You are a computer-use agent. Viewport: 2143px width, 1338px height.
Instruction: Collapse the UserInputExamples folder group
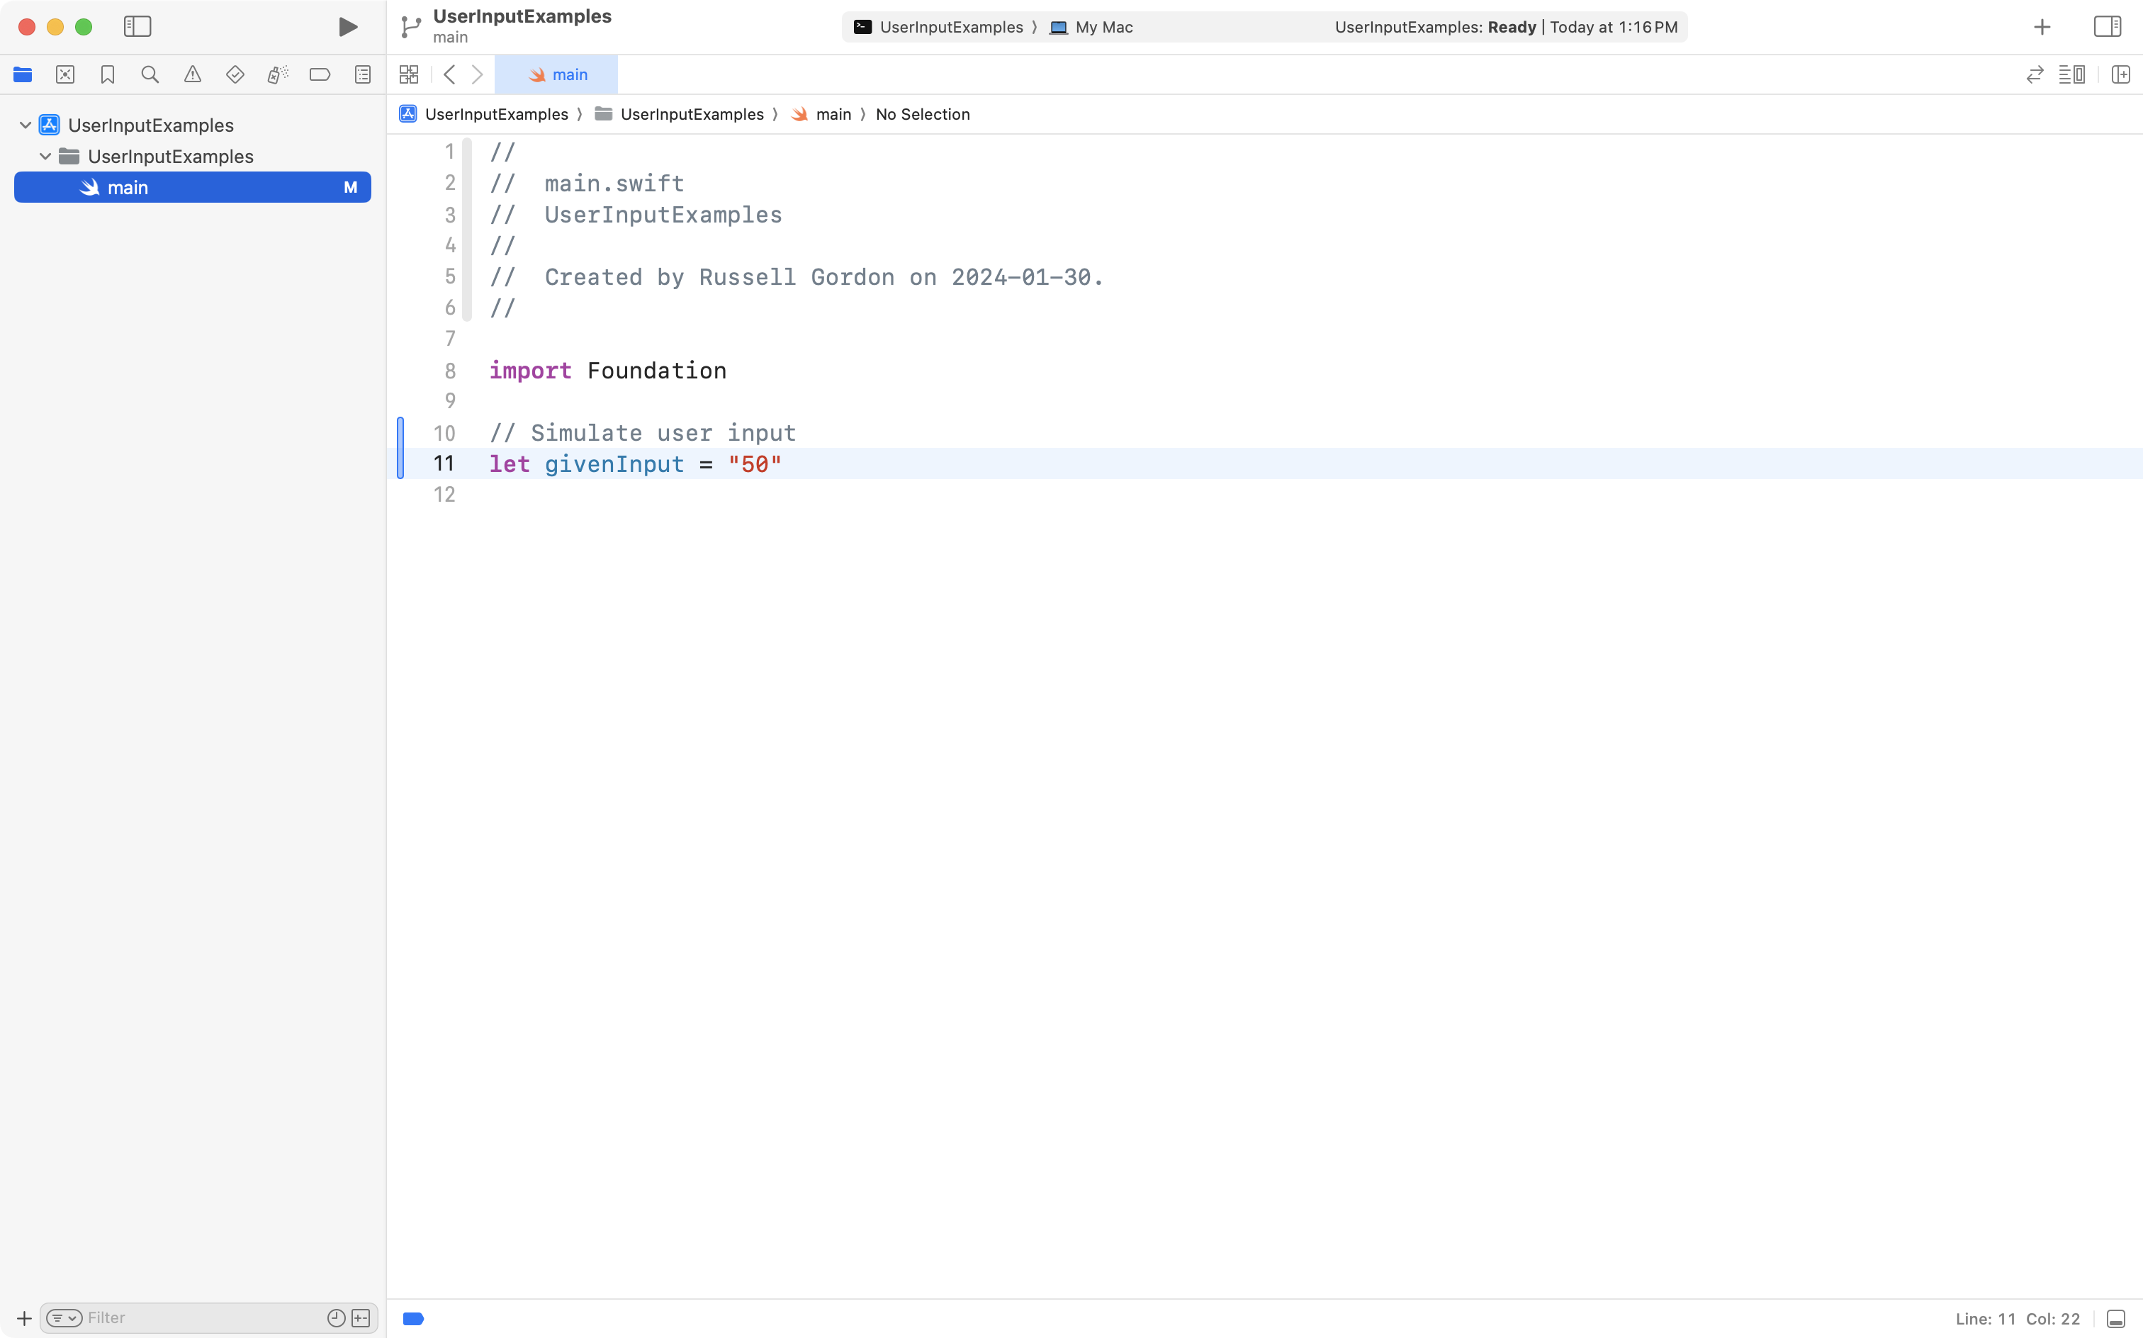(x=45, y=156)
